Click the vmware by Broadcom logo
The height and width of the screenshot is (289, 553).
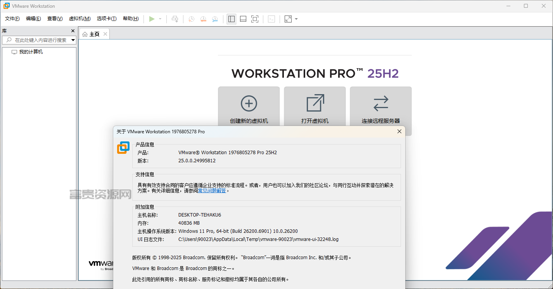pos(101,265)
